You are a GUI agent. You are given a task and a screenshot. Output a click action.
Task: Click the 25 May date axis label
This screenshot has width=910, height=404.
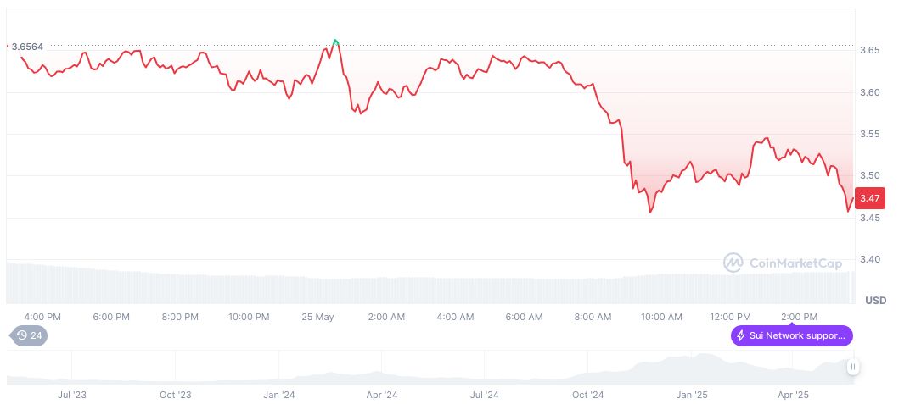click(317, 317)
